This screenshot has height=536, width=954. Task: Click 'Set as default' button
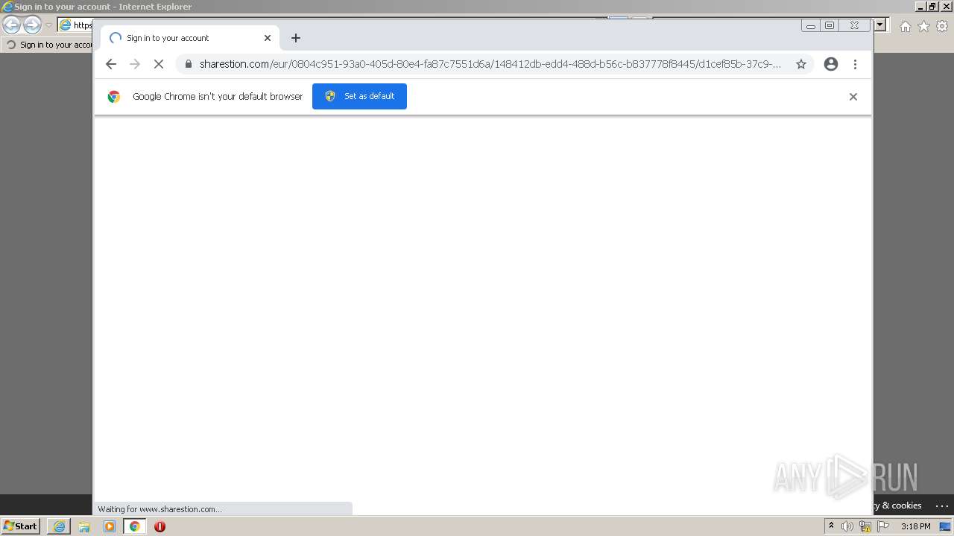click(x=359, y=96)
